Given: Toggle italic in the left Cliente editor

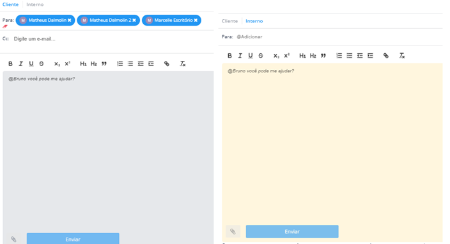Looking at the screenshot, I should pyautogui.click(x=20, y=64).
